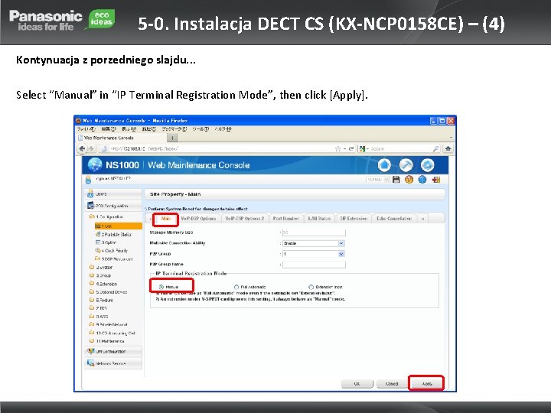Open the UM Configuration sidebar section
This screenshot has width=551, height=413.
click(x=113, y=351)
